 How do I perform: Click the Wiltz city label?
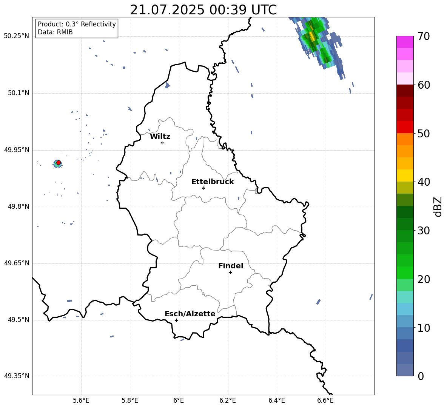pyautogui.click(x=160, y=137)
